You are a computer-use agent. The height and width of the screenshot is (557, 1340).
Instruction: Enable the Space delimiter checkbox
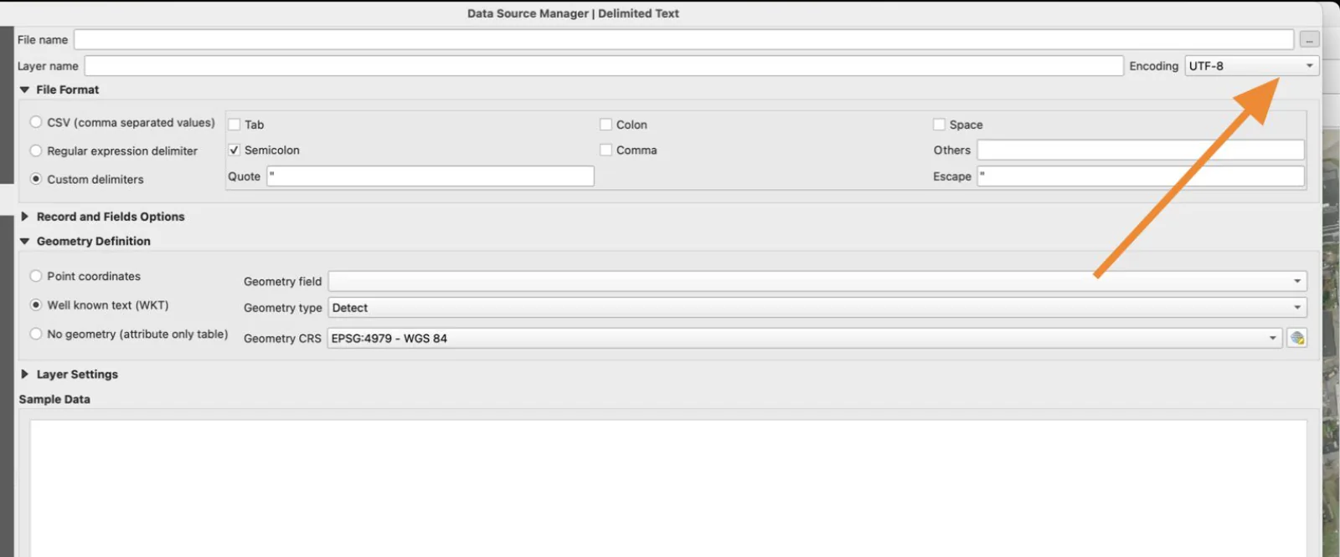pyautogui.click(x=939, y=125)
